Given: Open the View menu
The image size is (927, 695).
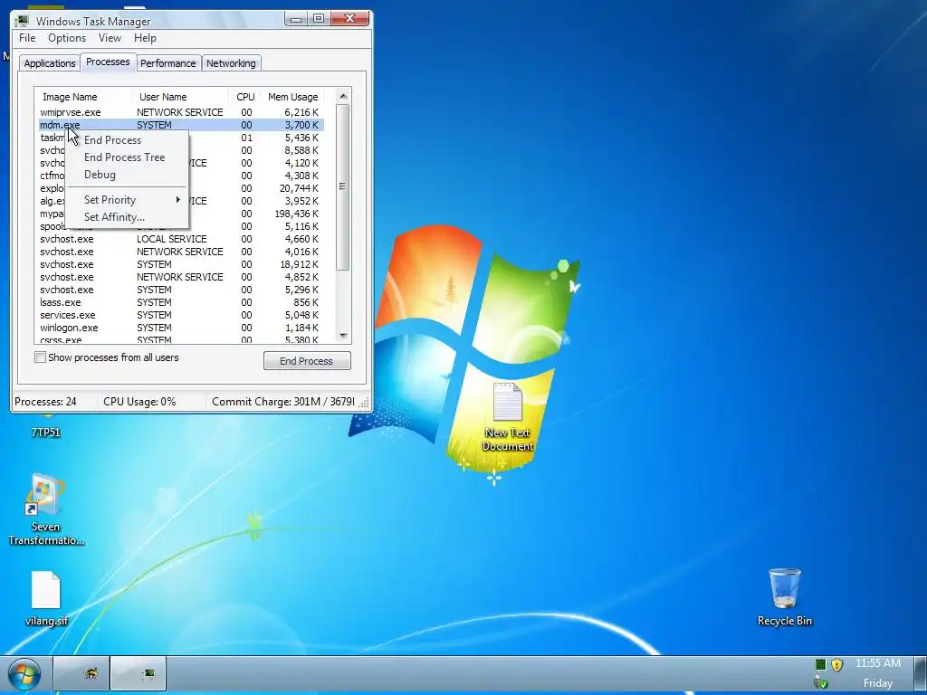Looking at the screenshot, I should [x=110, y=38].
